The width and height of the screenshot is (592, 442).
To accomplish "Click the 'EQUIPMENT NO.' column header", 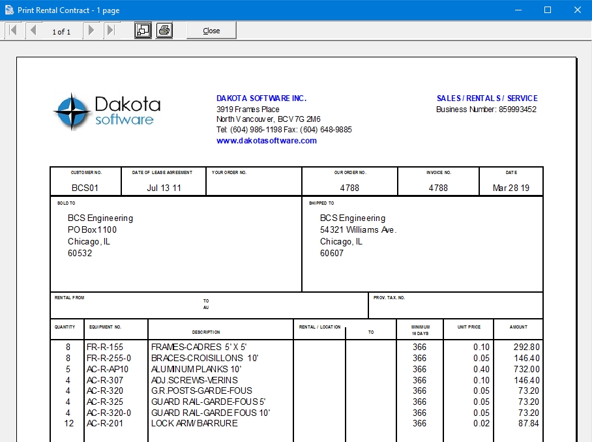I will pyautogui.click(x=105, y=327).
